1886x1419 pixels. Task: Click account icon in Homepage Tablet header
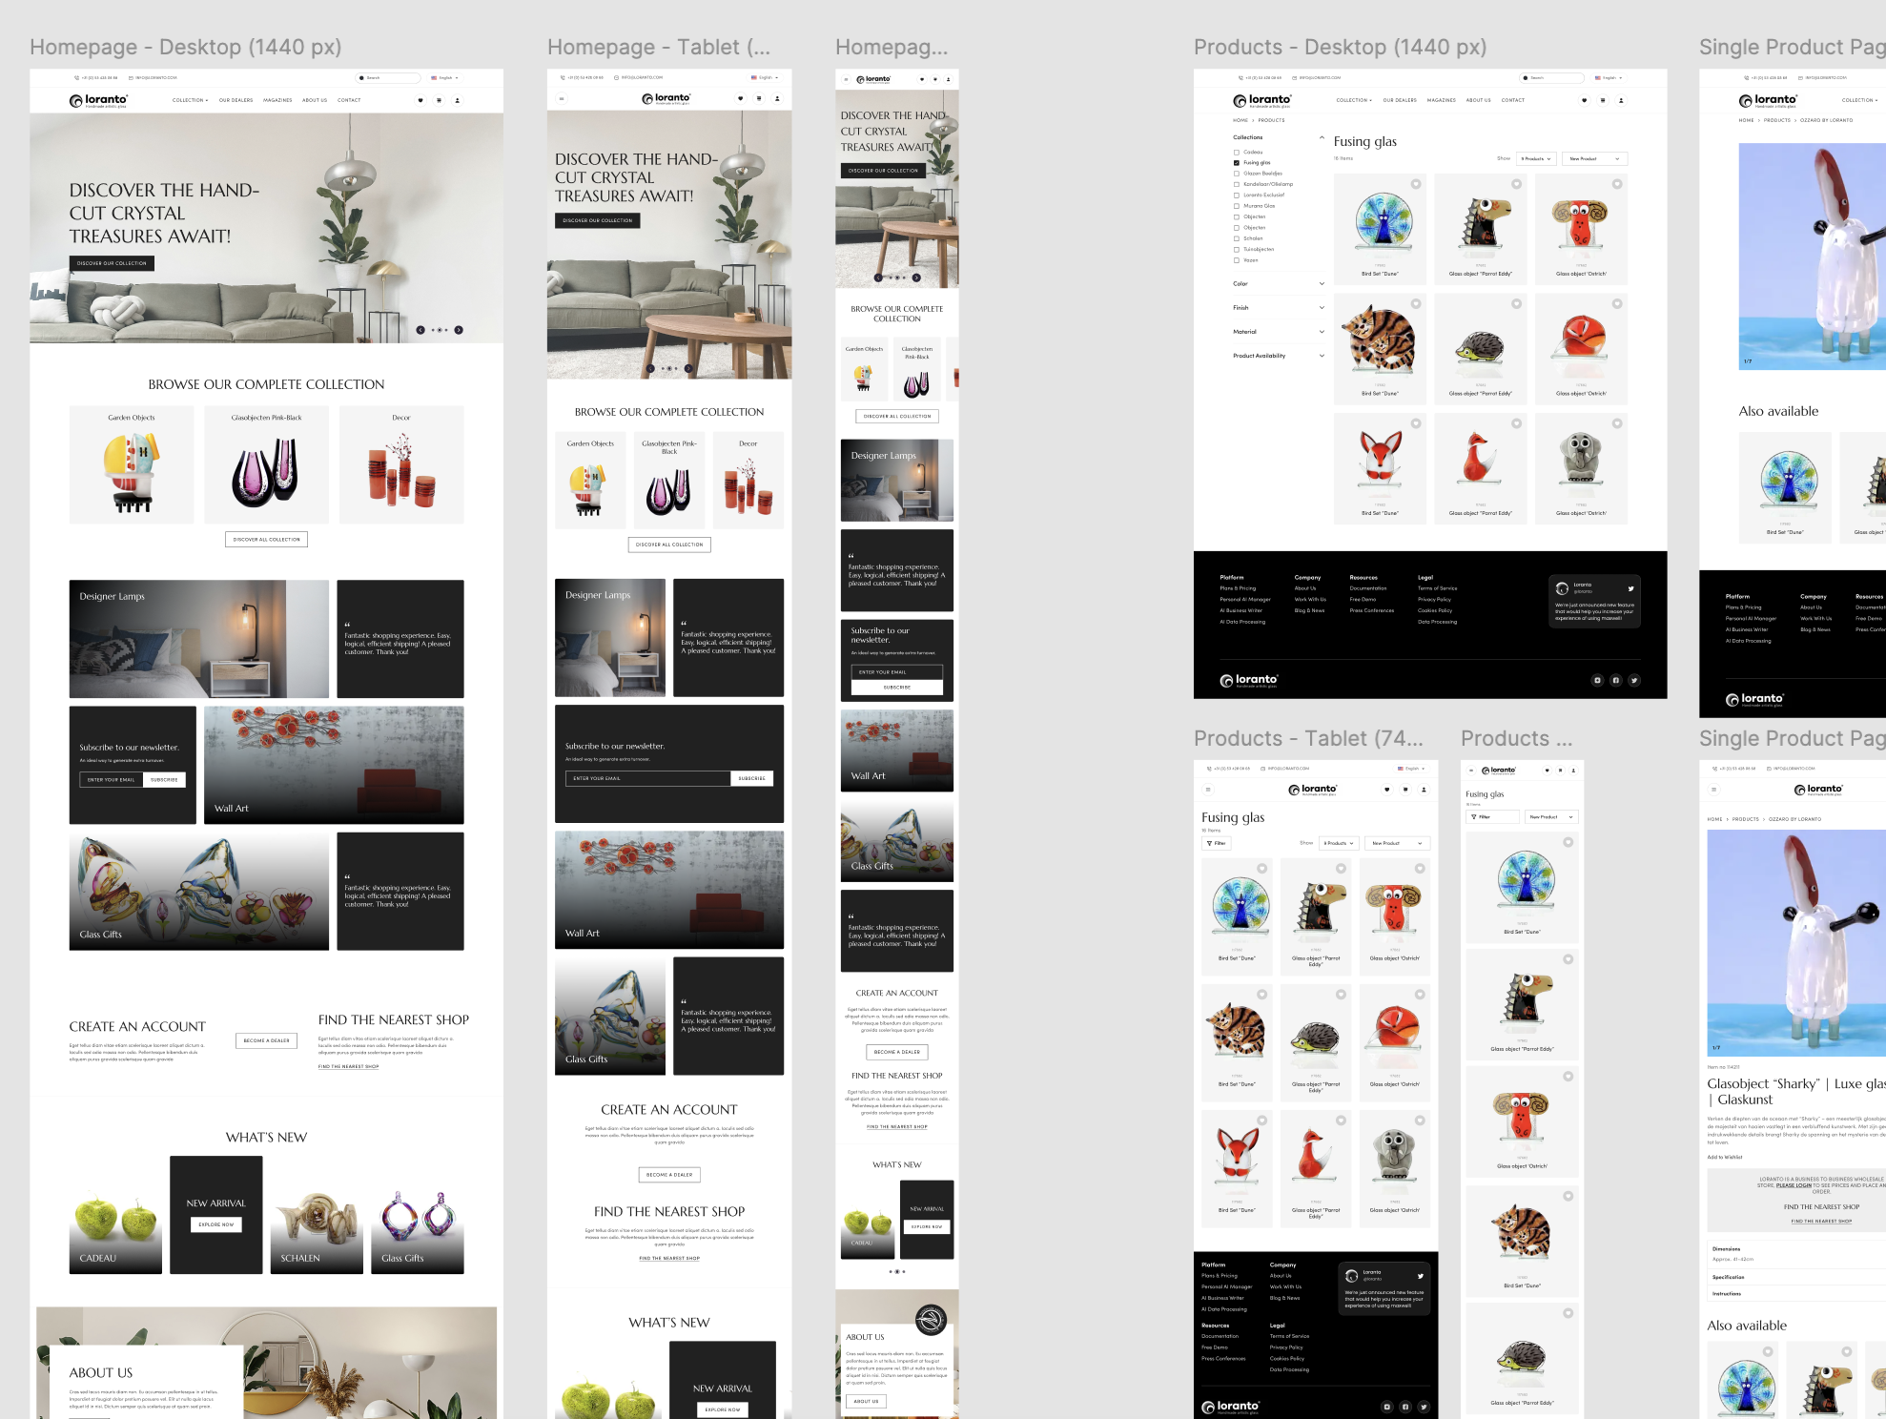coord(777,98)
